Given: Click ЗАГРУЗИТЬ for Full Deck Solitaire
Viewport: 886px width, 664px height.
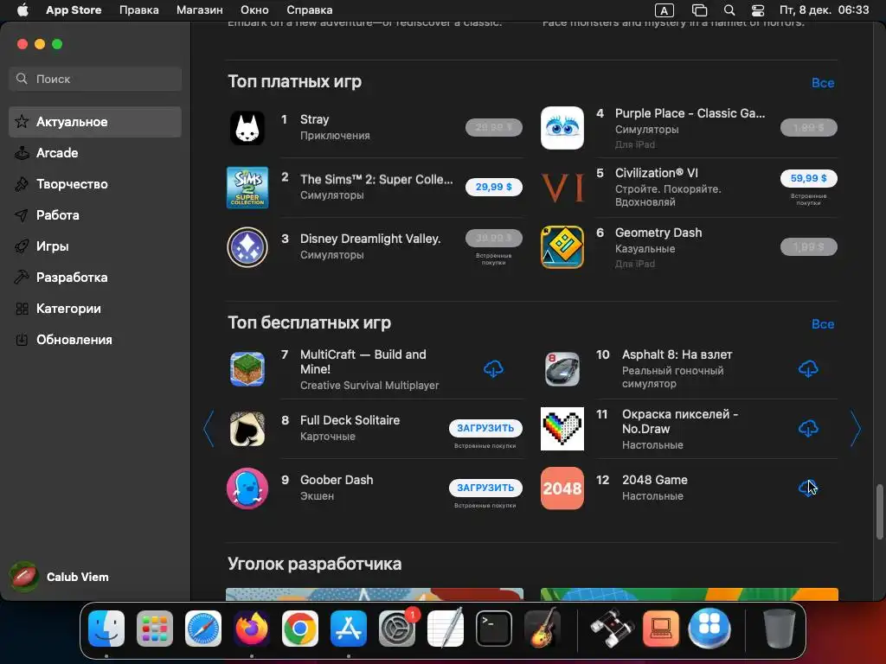Looking at the screenshot, I should (x=485, y=428).
